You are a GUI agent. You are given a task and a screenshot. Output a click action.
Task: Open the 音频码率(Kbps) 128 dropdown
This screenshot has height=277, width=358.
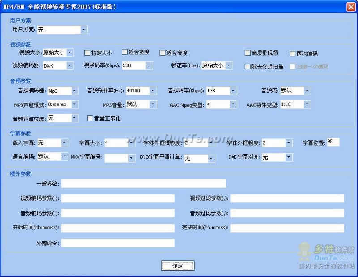coord(222,91)
